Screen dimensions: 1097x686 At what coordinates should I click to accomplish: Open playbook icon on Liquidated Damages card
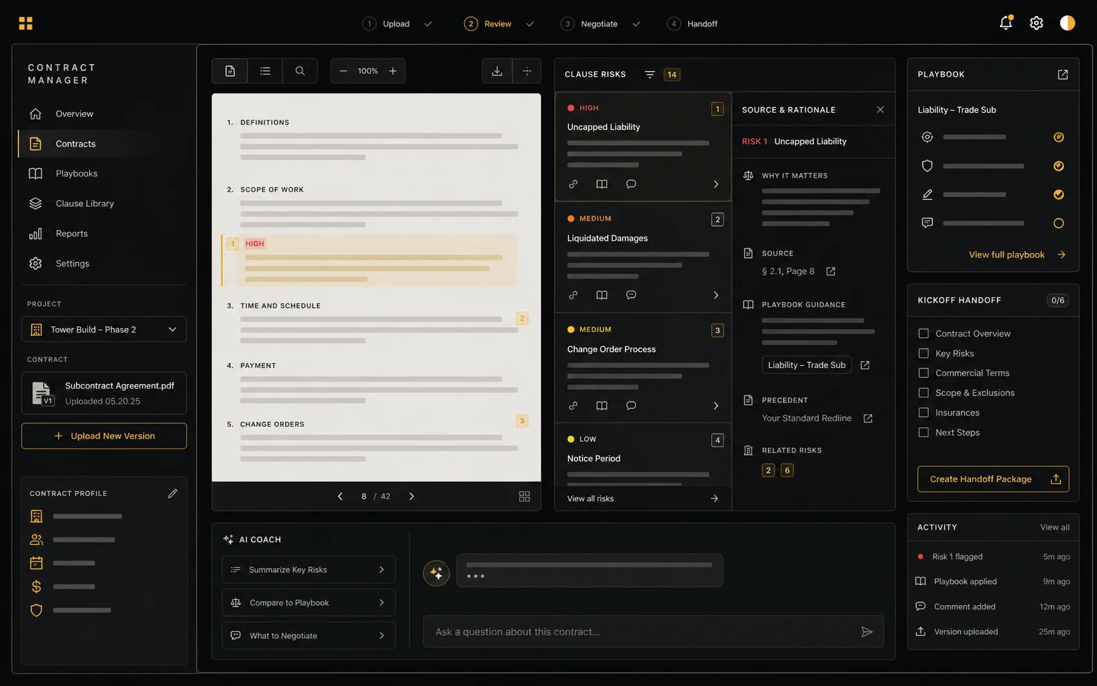tap(602, 295)
